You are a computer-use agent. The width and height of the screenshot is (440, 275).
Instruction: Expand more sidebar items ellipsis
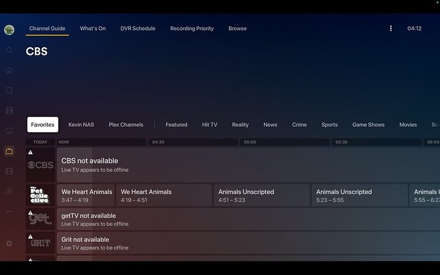coord(10,211)
